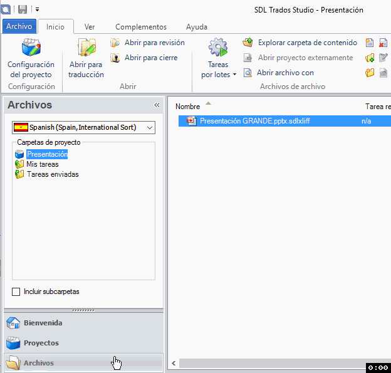Image resolution: width=391 pixels, height=373 pixels.
Task: Click the Tareas por lotes gear icon
Action: 218,48
